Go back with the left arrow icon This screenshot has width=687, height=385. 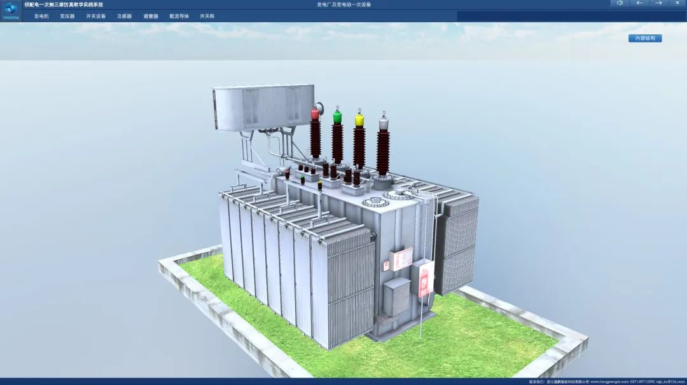639,3
